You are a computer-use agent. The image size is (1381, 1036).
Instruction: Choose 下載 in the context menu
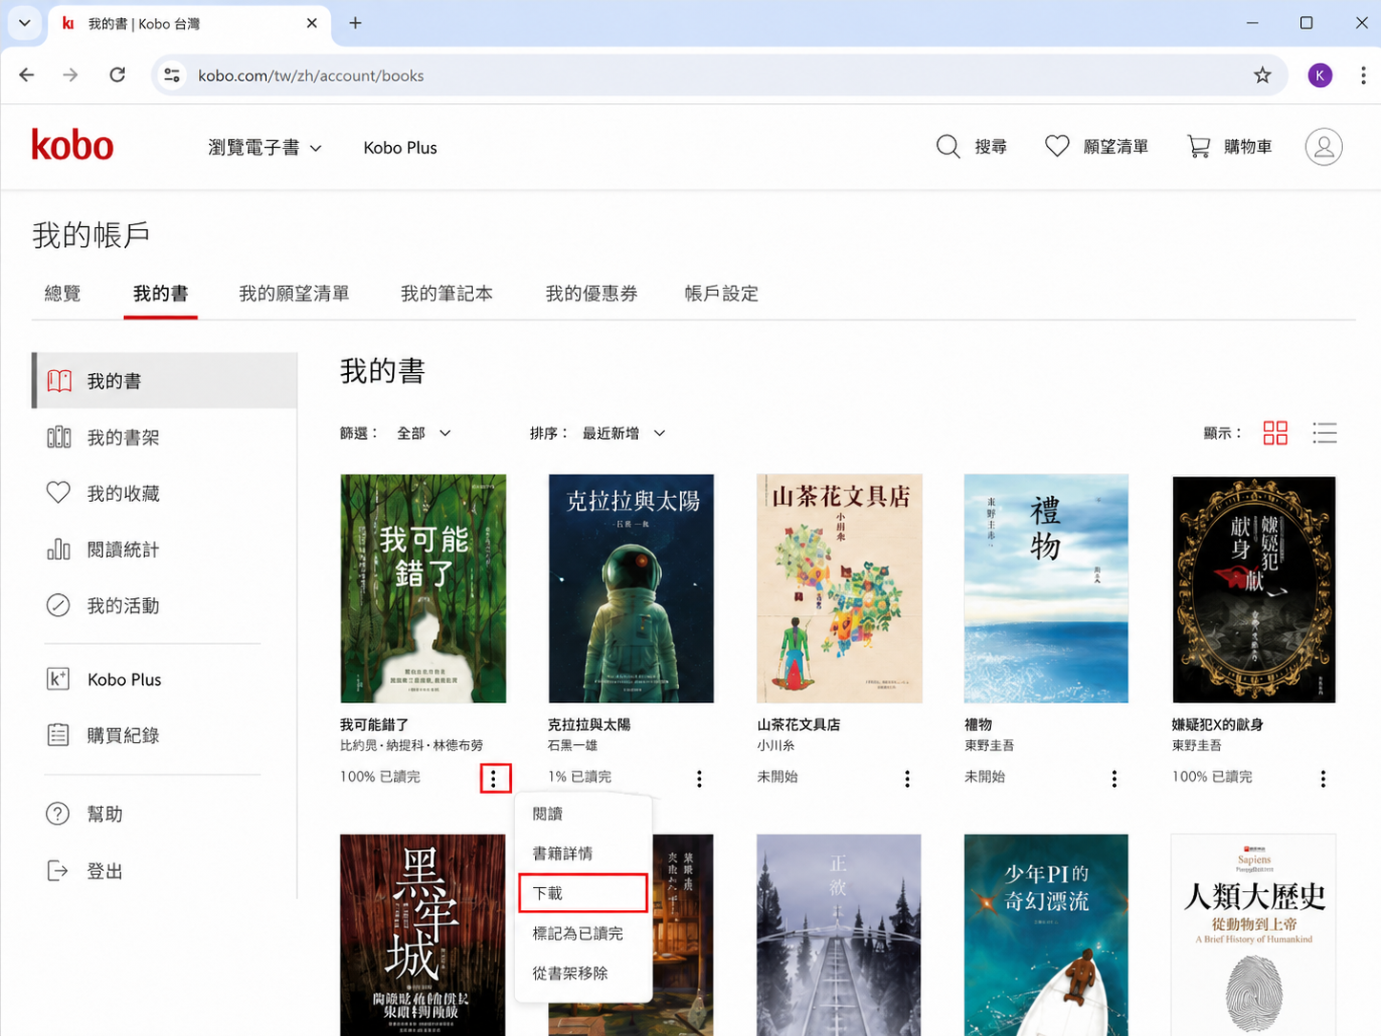pos(583,893)
